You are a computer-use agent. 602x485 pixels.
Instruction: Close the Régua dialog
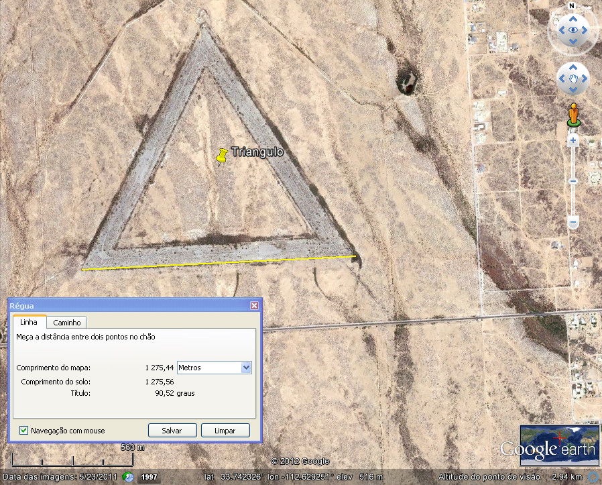click(254, 305)
